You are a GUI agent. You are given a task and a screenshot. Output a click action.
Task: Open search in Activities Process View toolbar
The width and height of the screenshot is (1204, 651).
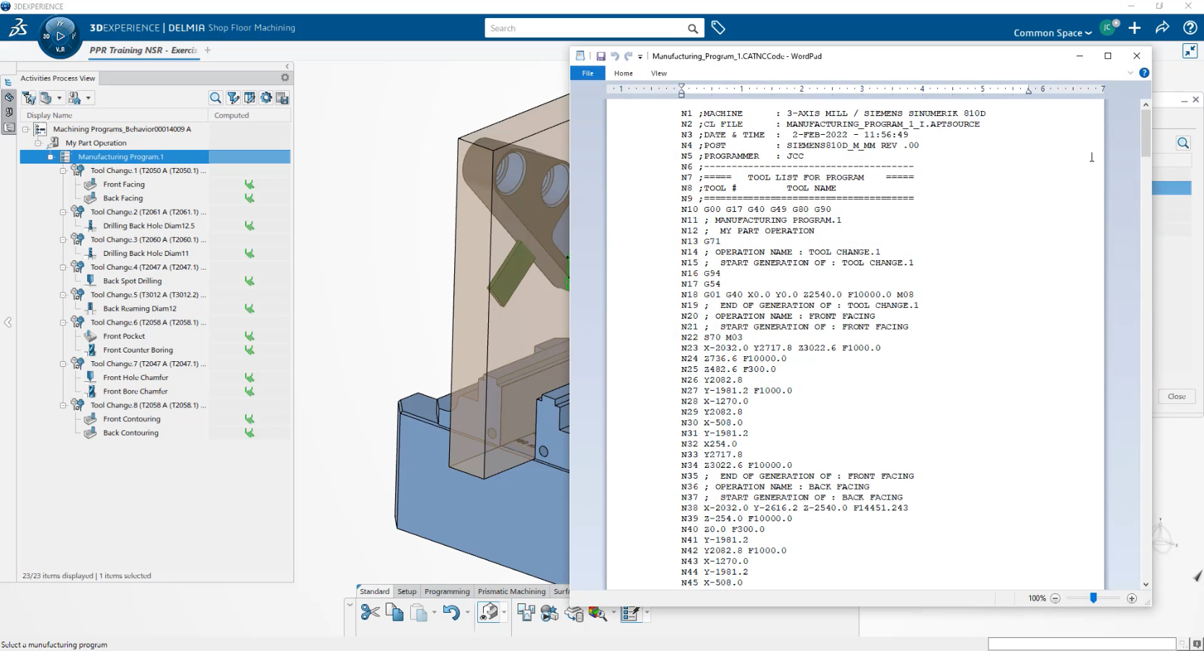215,98
